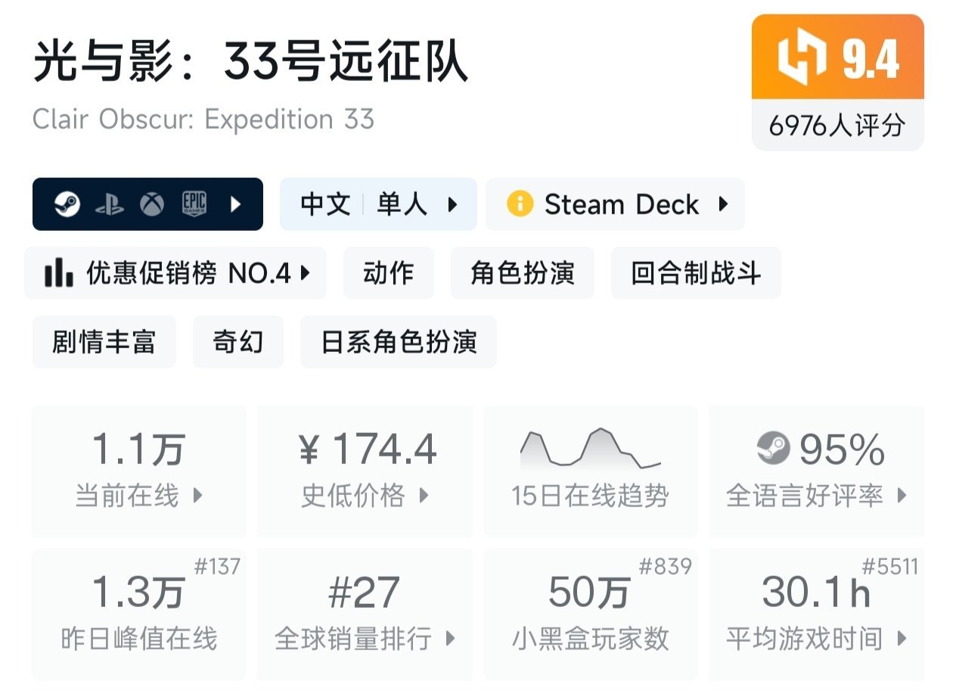Expand the platforms list arrow
The image size is (956, 697).
pos(235,204)
